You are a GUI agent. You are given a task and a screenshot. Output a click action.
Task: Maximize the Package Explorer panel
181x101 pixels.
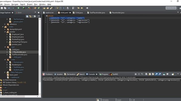38,12
